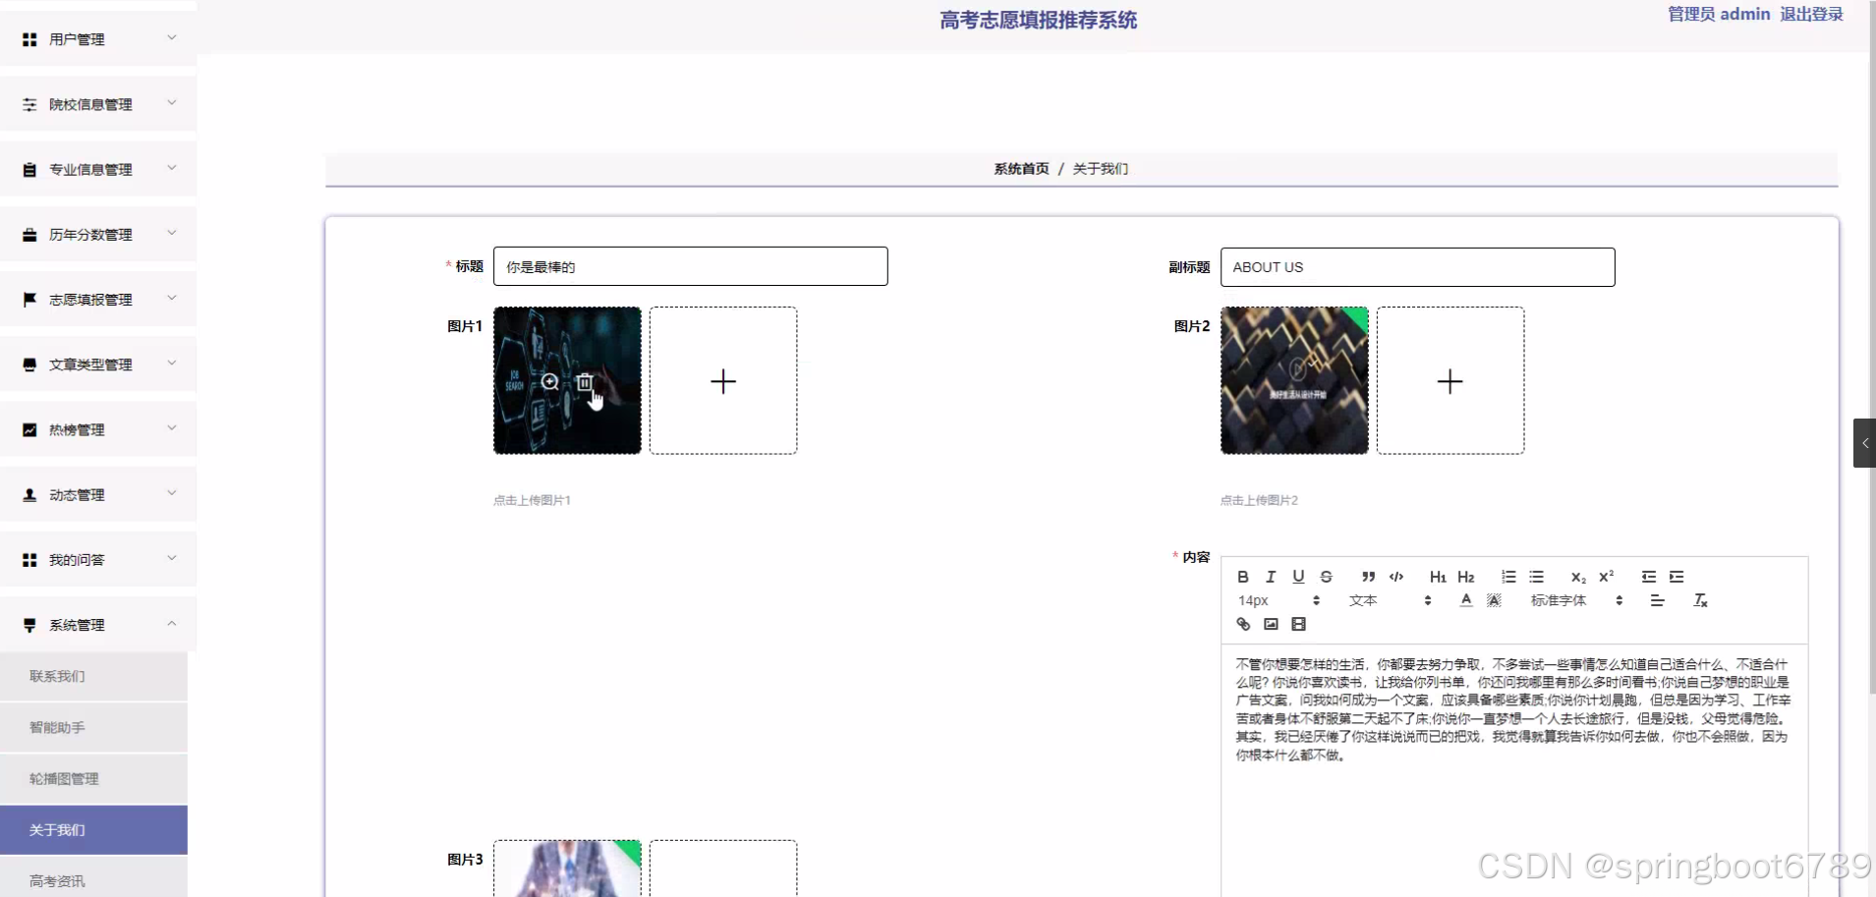Expand the 志愿填报管理 menu
The image size is (1876, 897).
coord(98,299)
